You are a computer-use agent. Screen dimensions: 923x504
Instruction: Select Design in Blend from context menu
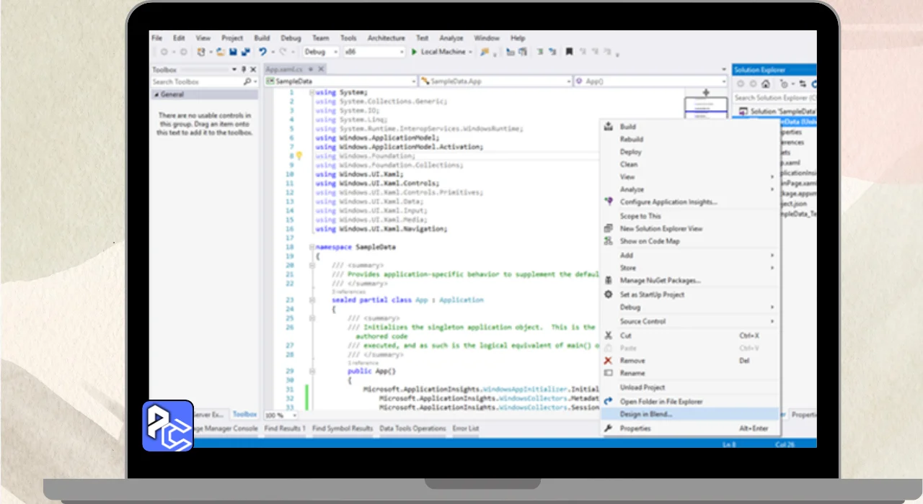coord(646,415)
